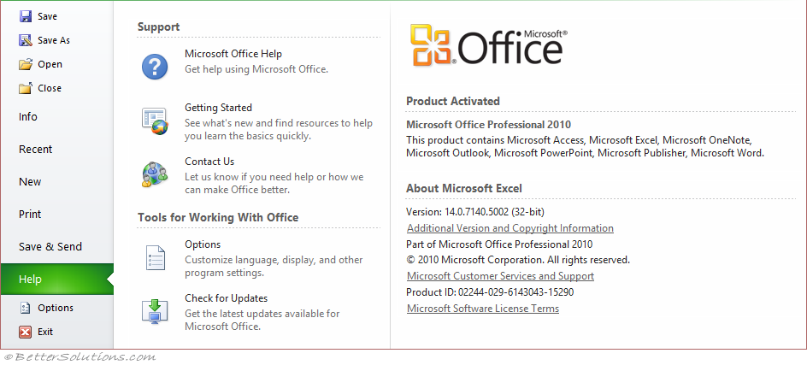Click the Getting Started globe icon
Viewport: 807px width, 365px height.
click(155, 121)
